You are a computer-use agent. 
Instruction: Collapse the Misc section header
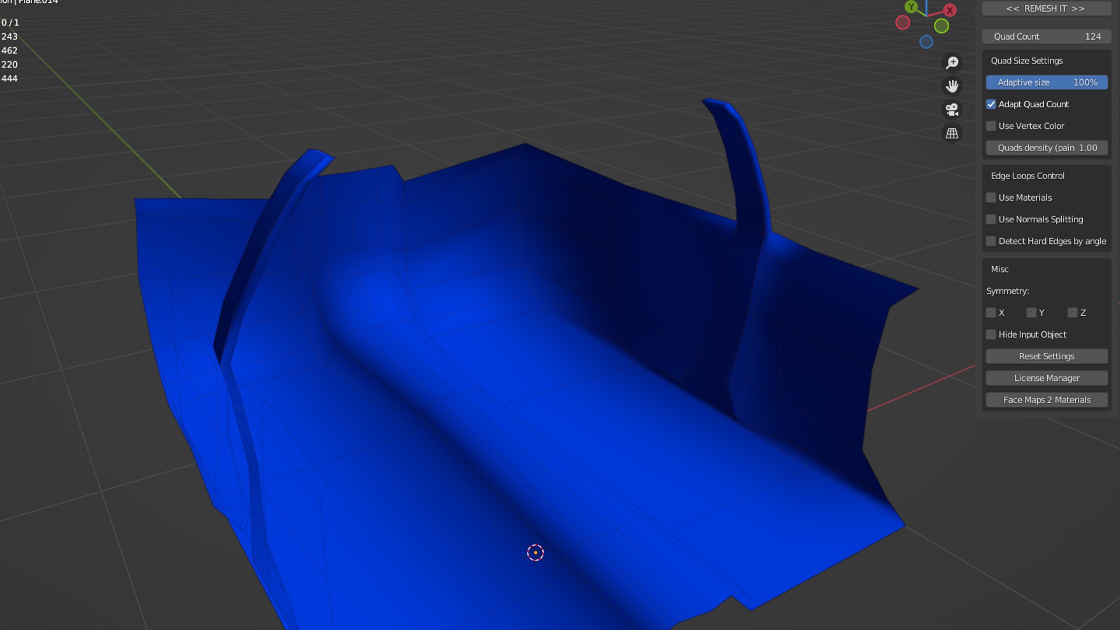click(x=1000, y=269)
